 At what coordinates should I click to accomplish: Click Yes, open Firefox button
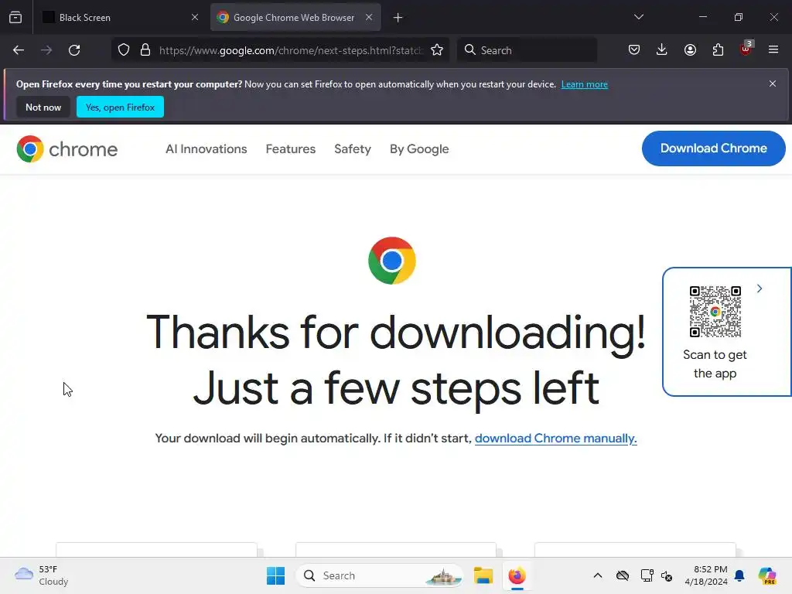(120, 107)
